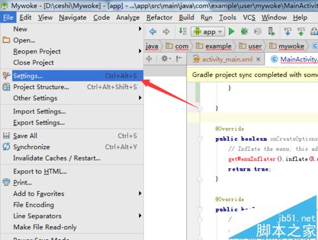Click the Open folder icon
The width and height of the screenshot is (318, 240).
6,40
